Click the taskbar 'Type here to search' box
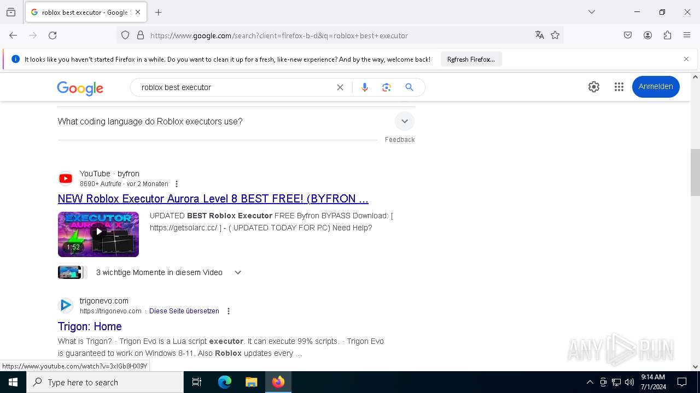 105,382
